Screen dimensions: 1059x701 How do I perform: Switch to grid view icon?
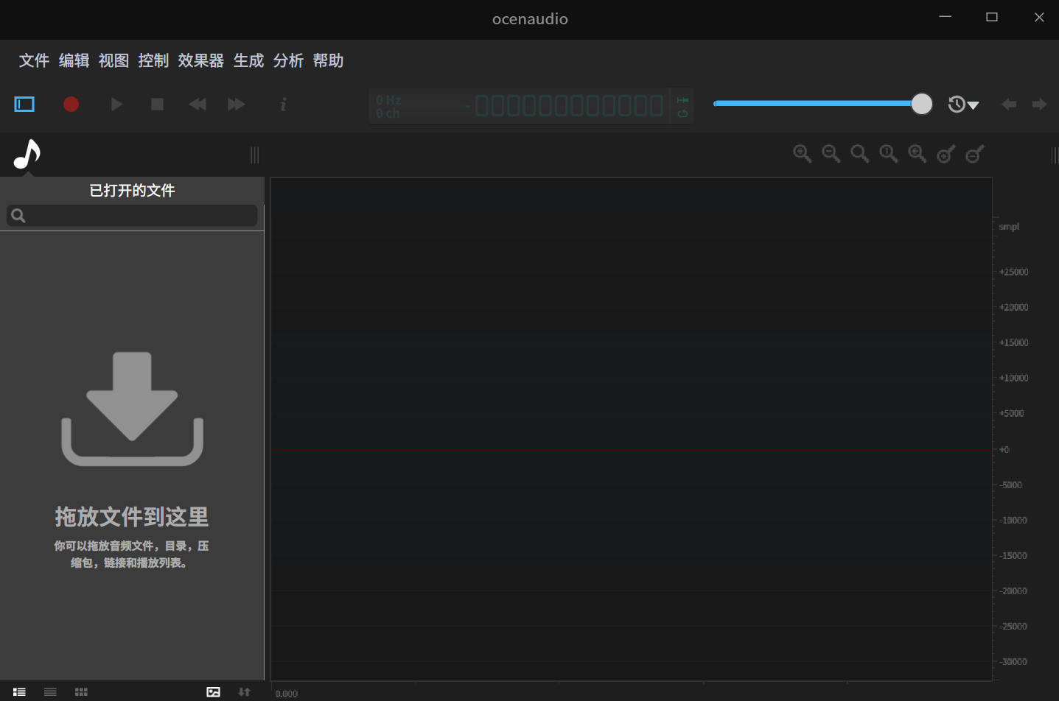click(81, 692)
